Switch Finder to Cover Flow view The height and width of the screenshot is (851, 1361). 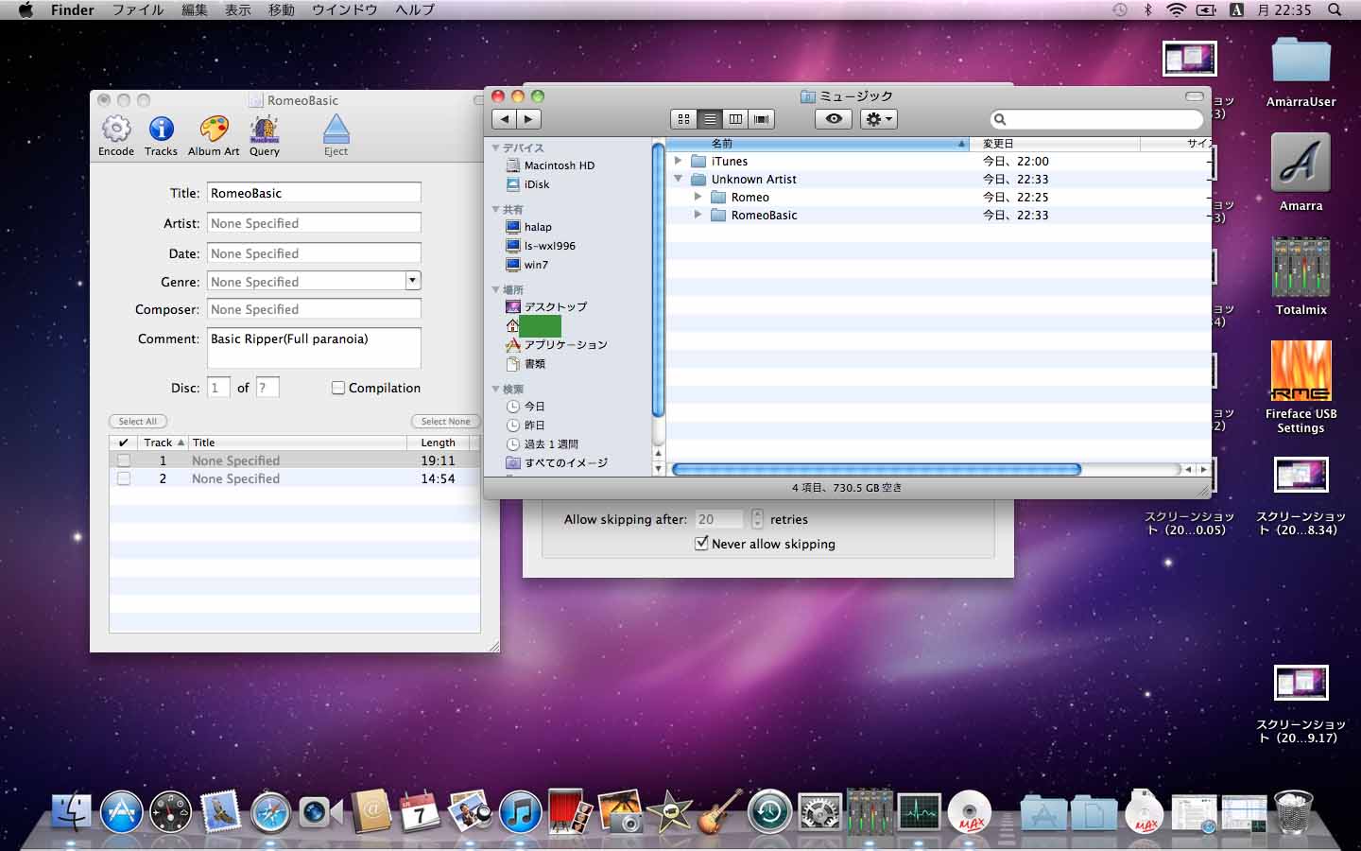[x=761, y=119]
